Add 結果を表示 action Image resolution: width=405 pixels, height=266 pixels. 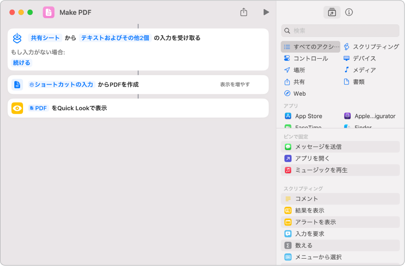[x=340, y=210]
